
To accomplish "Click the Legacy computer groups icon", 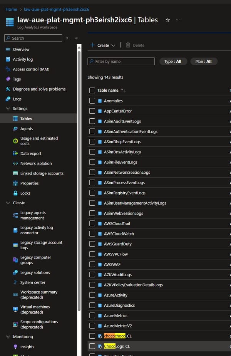I will [x=15, y=260].
